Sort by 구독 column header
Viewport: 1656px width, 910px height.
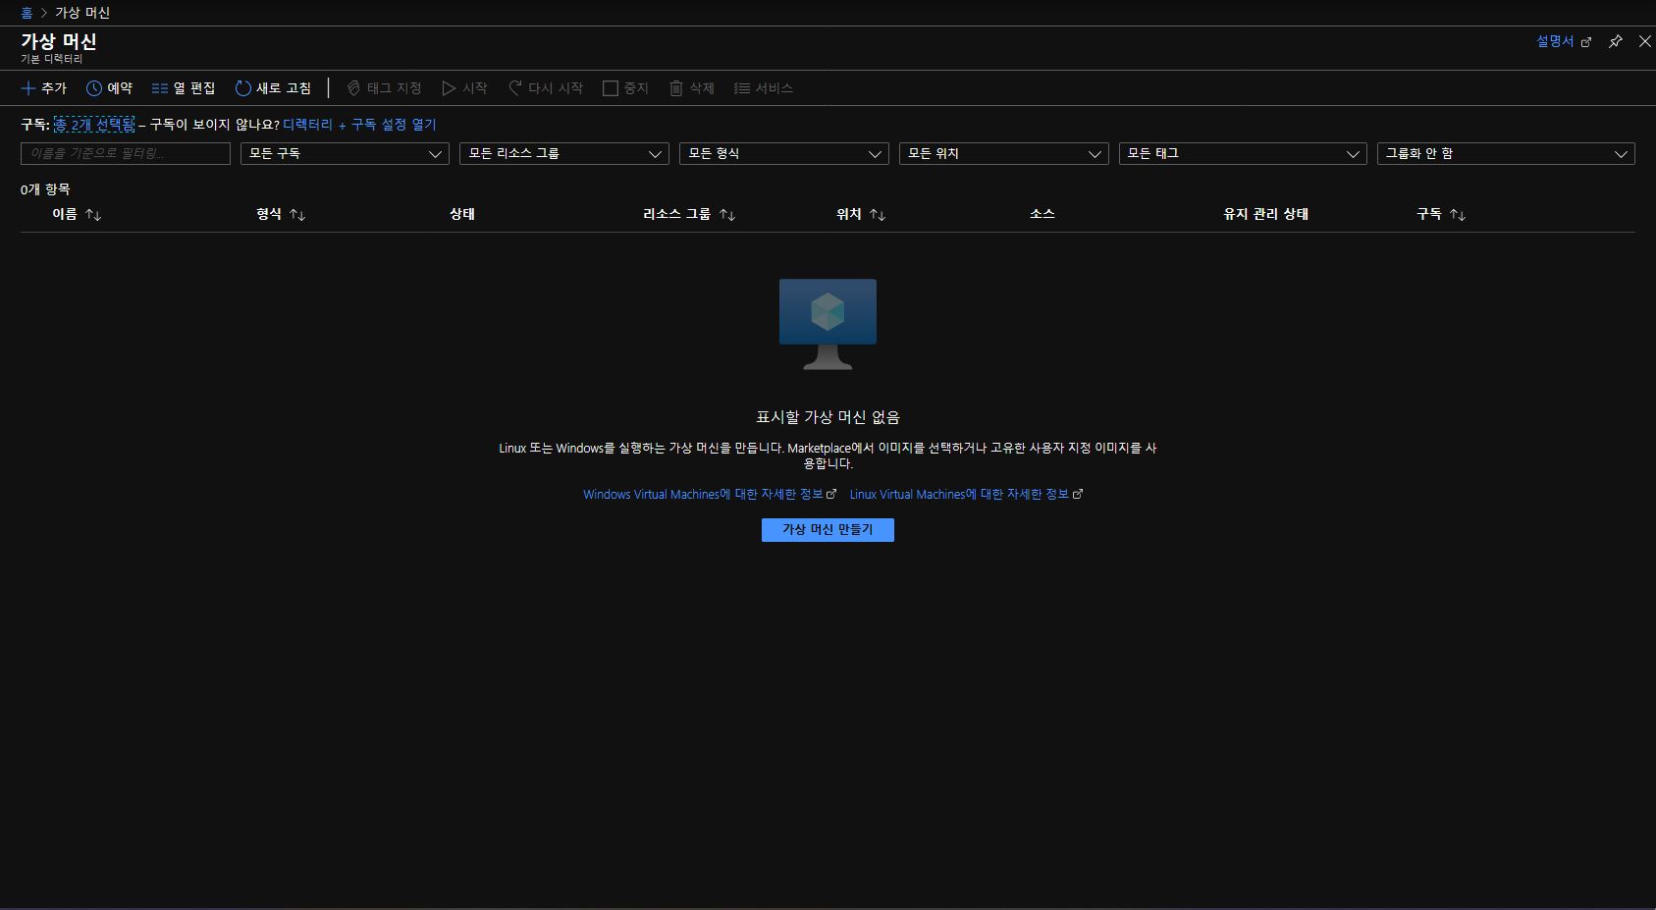(1441, 214)
